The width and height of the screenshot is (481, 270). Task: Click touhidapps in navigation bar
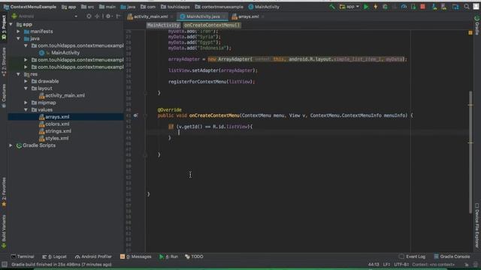point(175,7)
